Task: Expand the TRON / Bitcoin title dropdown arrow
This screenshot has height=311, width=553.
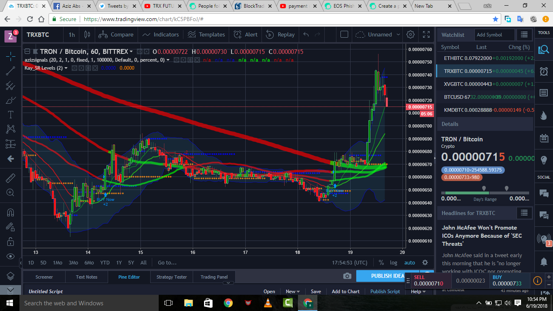Action: [x=131, y=51]
